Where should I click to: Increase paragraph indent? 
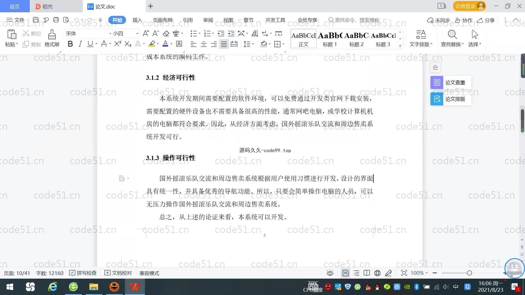[231, 33]
